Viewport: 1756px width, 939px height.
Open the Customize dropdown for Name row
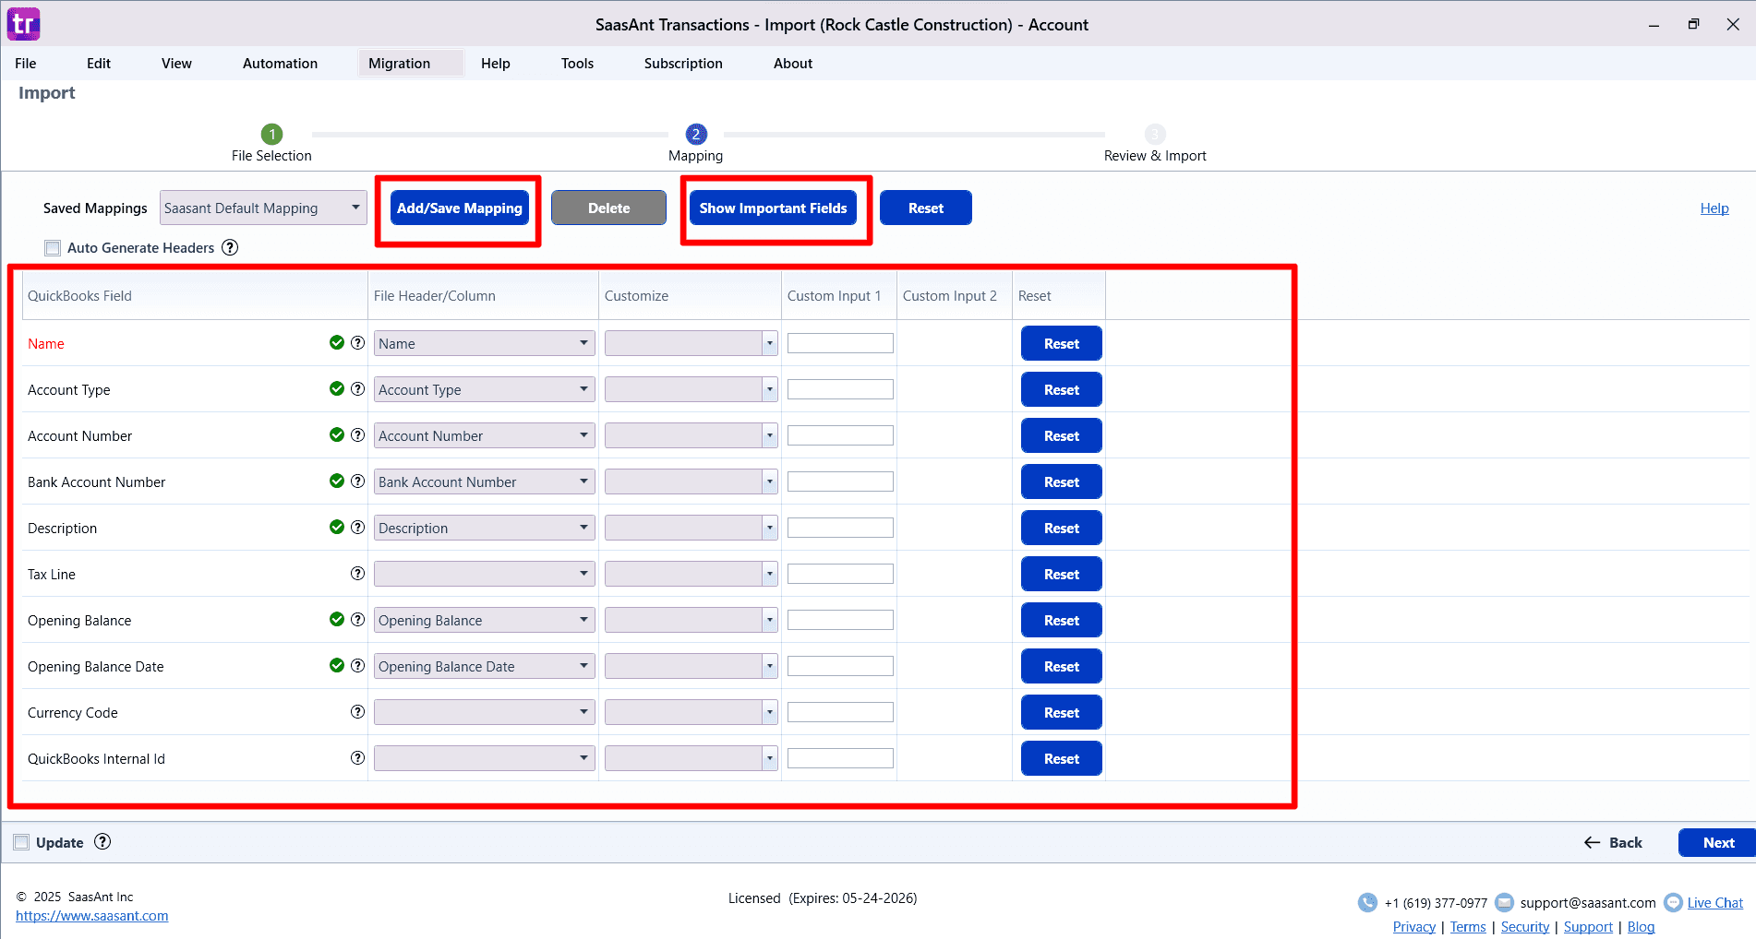coord(691,343)
